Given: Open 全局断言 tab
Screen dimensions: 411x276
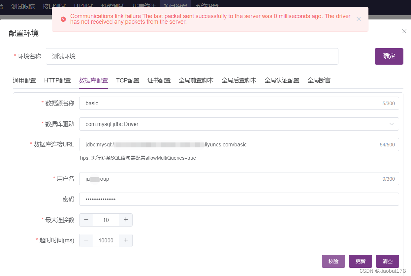Looking at the screenshot, I should pos(319,80).
